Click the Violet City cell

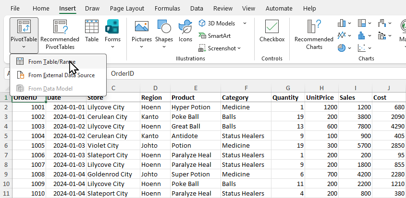pyautogui.click(x=113, y=146)
